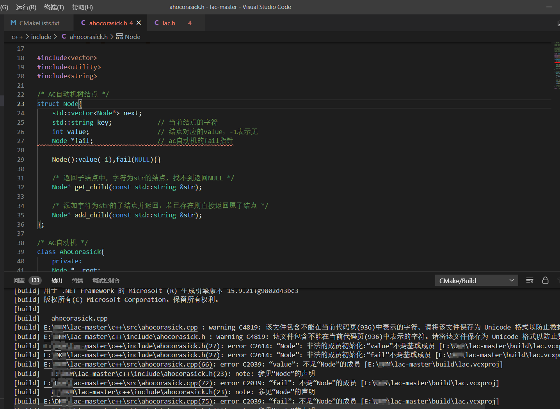The width and height of the screenshot is (560, 409).
Task: Click the c++ breadcrumb segment
Action: pyautogui.click(x=17, y=37)
